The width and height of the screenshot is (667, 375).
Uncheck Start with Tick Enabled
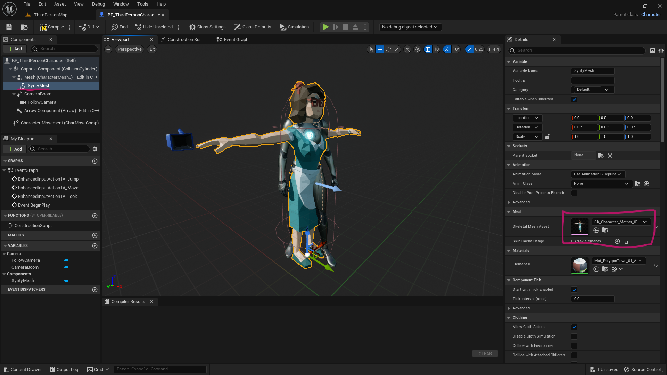[x=574, y=290]
